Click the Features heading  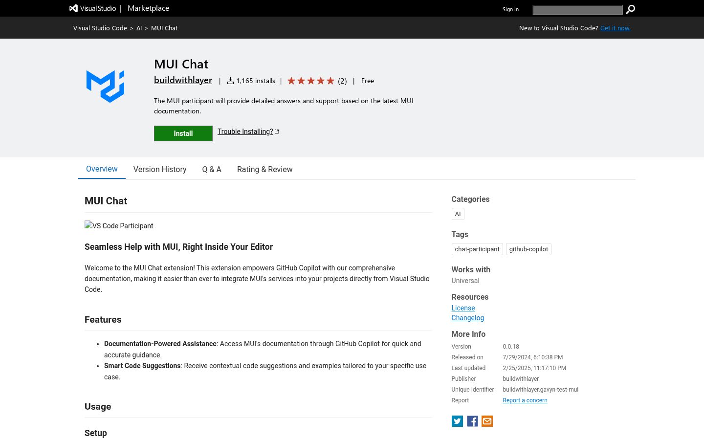pos(103,320)
